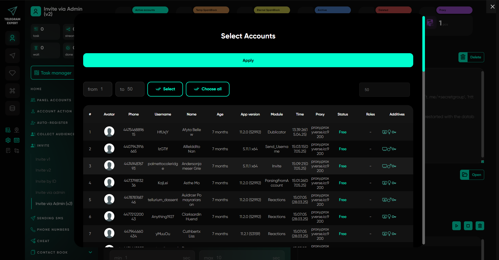
Task: Close the dialog with the X button
Action: (492, 7)
